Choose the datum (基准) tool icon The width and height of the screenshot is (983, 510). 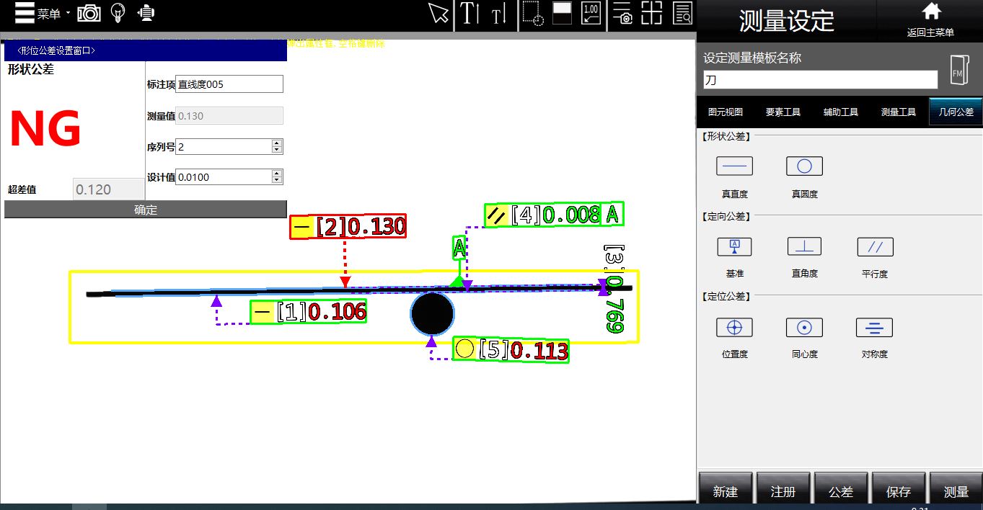click(x=734, y=247)
